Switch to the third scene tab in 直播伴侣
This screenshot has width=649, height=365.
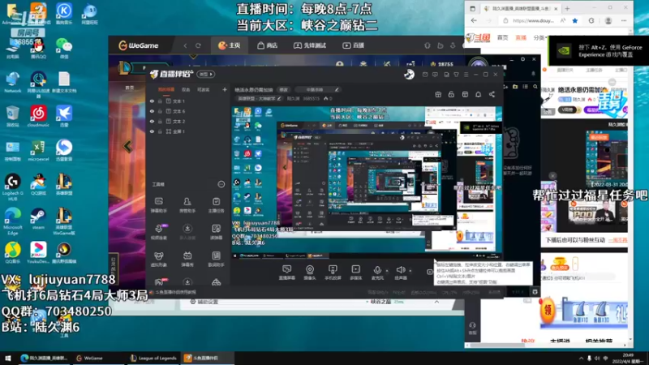click(204, 89)
